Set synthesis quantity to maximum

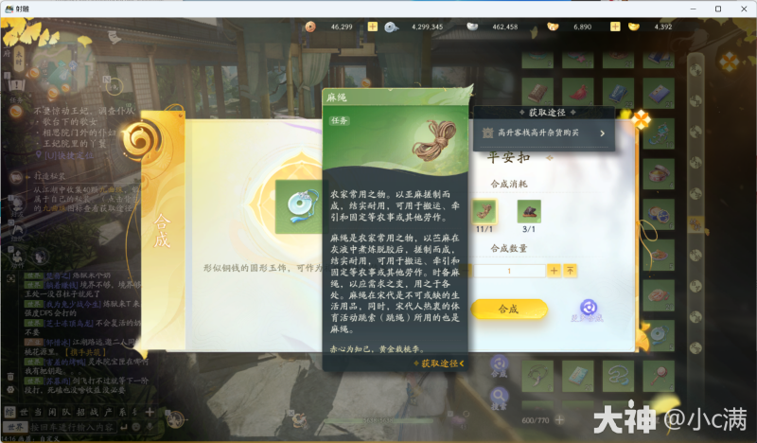click(571, 271)
